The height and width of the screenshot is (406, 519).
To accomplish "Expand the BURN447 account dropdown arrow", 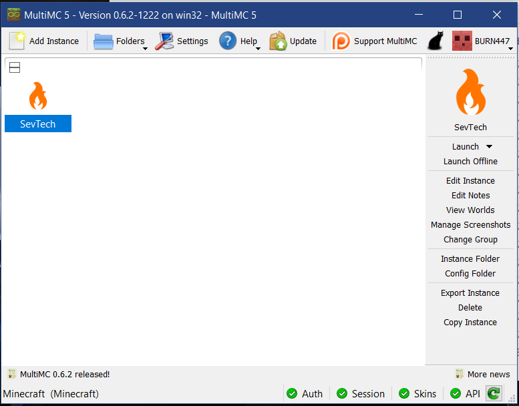I will [510, 49].
